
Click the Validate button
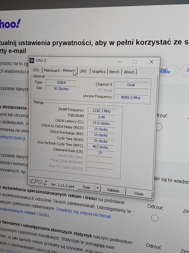tap(113, 190)
